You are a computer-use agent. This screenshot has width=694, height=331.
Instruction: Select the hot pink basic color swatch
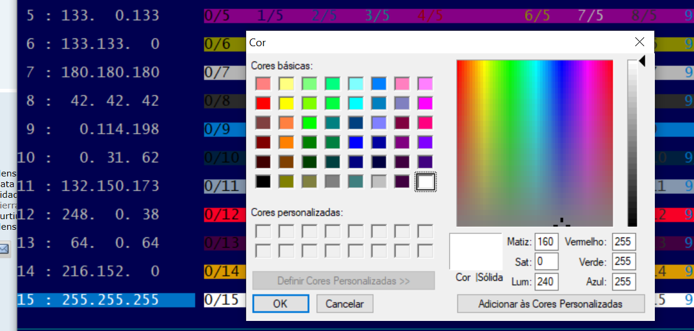[425, 123]
